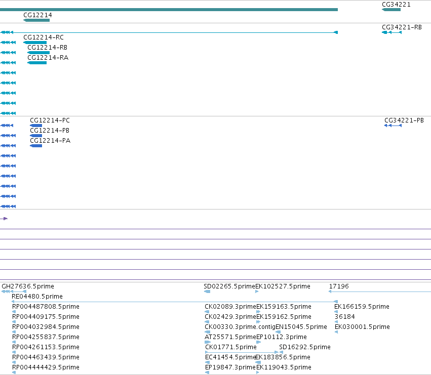Screen dimensions: 431x375
Task: Select EST SD16292.5prime
Action: [305, 347]
